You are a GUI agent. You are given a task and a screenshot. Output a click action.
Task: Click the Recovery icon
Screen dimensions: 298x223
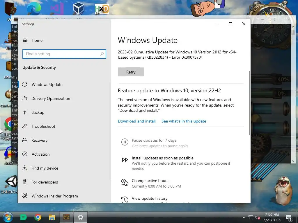click(x=25, y=140)
